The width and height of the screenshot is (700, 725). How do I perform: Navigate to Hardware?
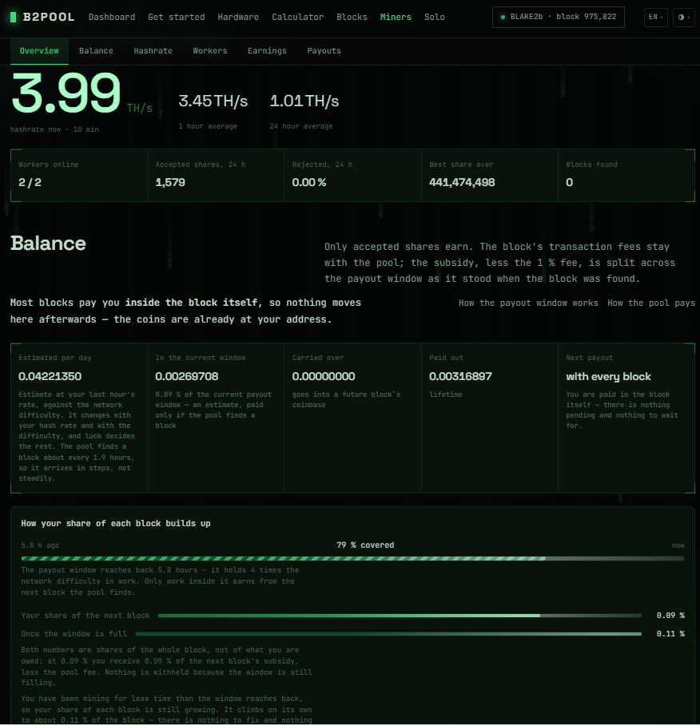pos(238,17)
